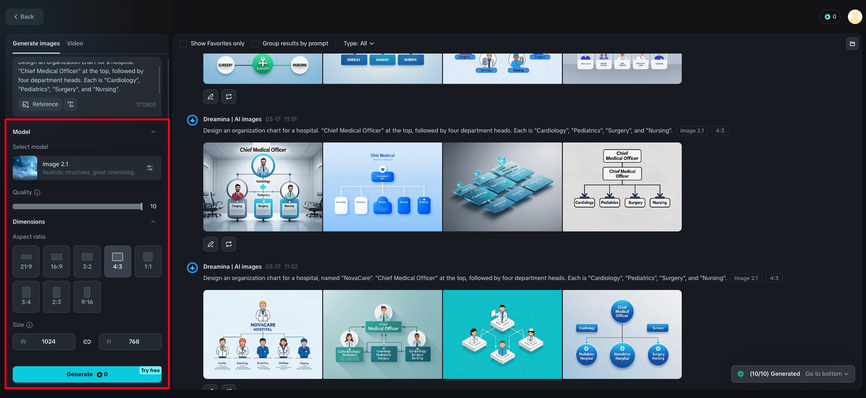Open model settings sliders icon
The width and height of the screenshot is (866, 398).
pyautogui.click(x=150, y=168)
